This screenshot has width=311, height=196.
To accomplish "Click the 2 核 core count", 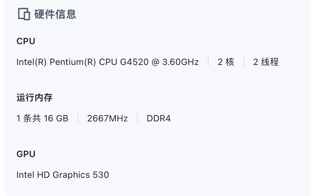I will [x=226, y=62].
